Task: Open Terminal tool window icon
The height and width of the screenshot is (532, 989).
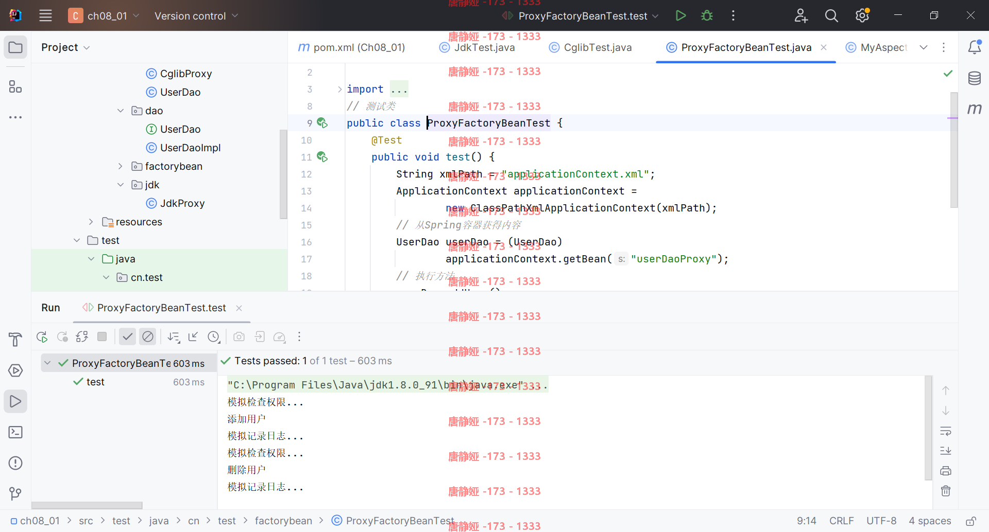Action: point(15,432)
